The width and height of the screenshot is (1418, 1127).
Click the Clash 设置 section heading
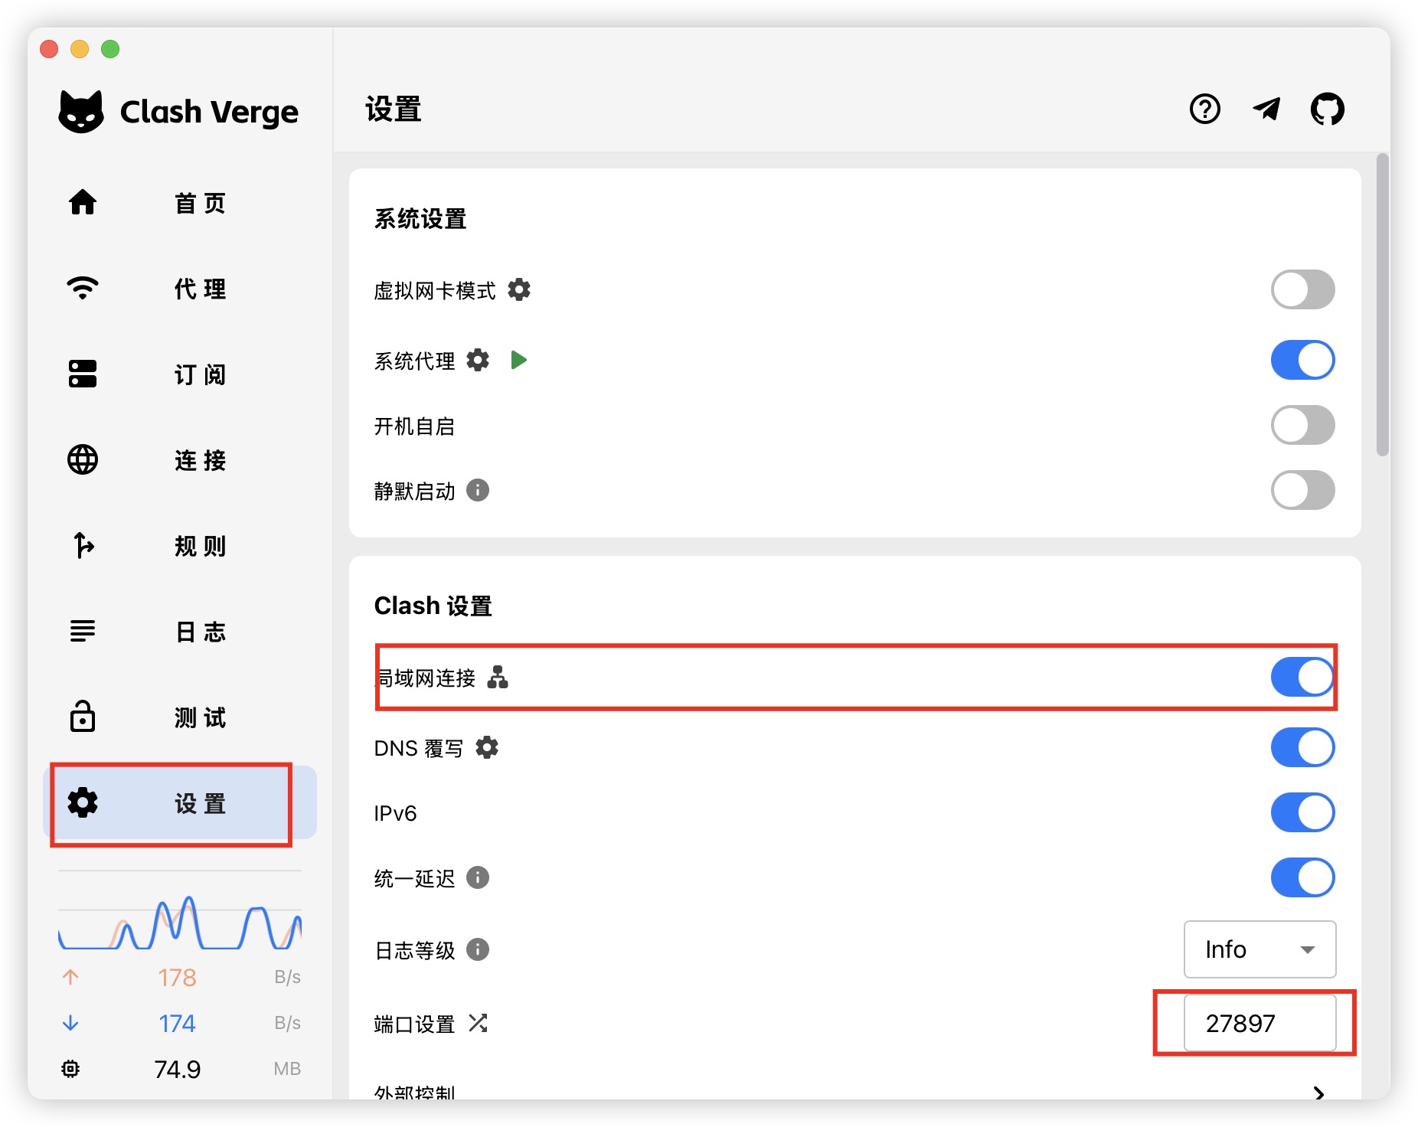pyautogui.click(x=433, y=606)
